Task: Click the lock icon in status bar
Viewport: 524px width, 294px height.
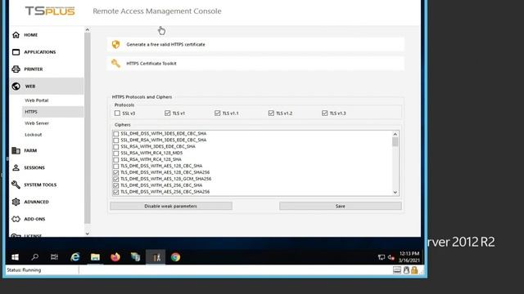Action: pyautogui.click(x=414, y=270)
